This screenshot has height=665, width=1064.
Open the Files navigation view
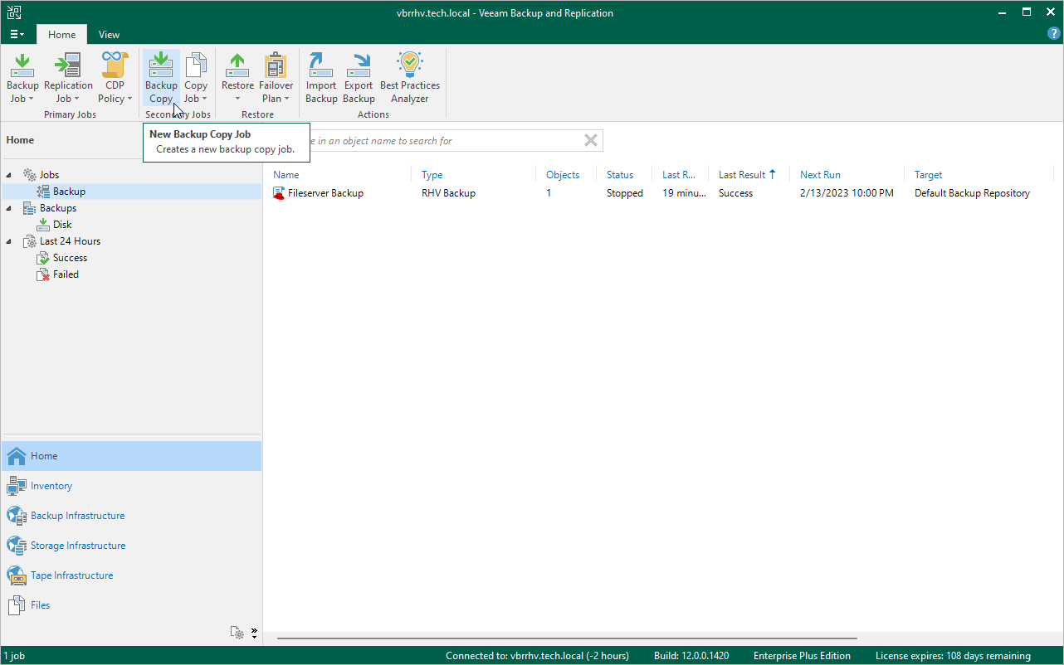point(131,605)
